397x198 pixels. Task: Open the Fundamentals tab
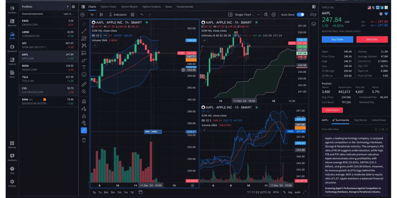185,7
